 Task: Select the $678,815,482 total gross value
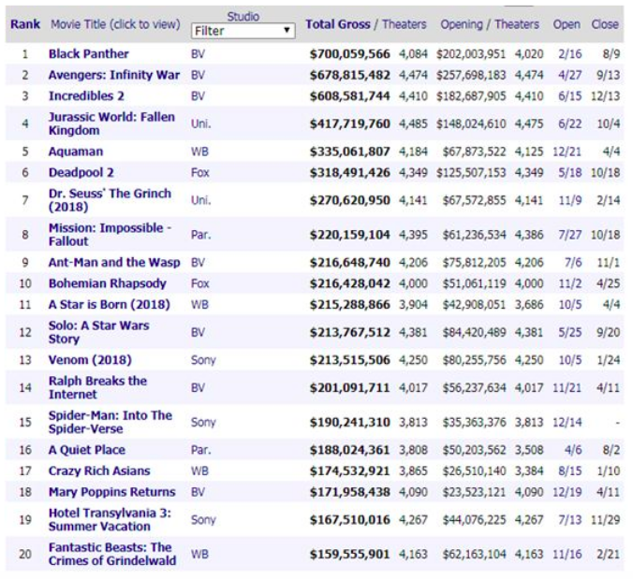tap(349, 75)
